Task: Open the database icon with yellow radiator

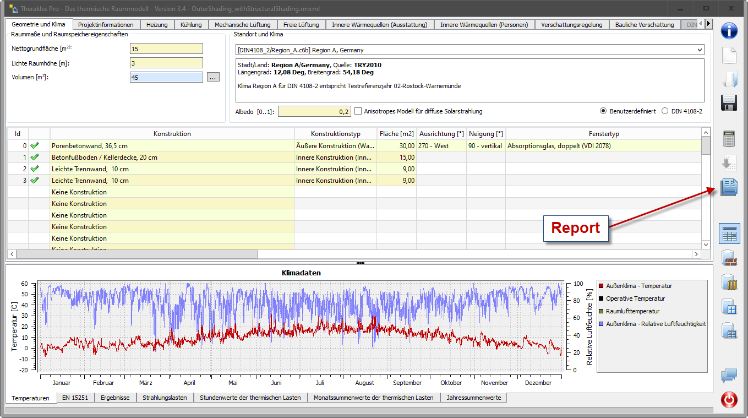Action: point(729,283)
